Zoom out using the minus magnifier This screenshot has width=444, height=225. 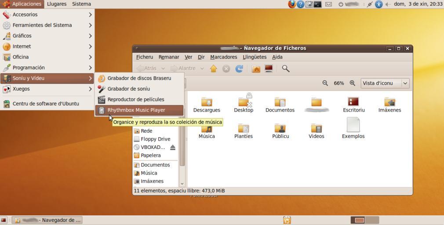325,83
